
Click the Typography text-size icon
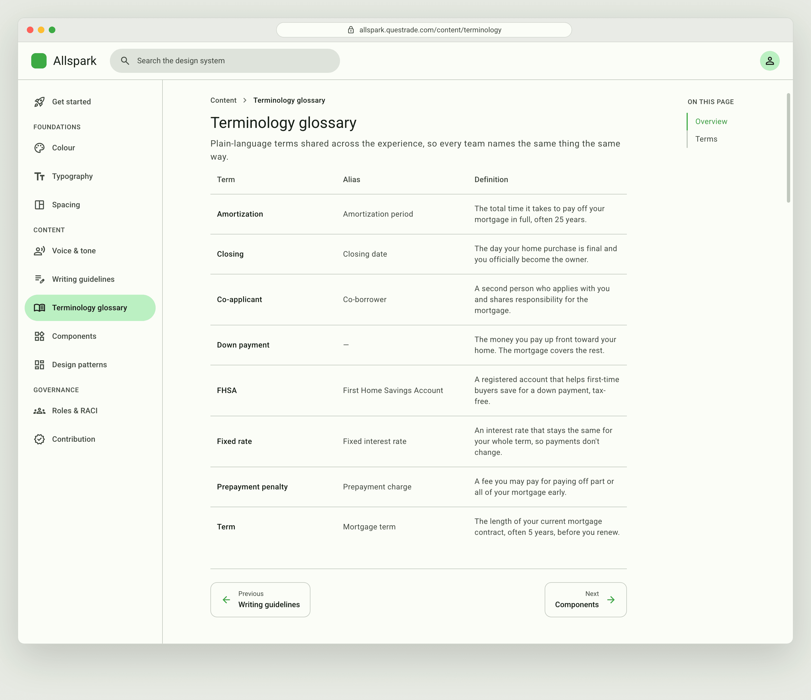39,176
